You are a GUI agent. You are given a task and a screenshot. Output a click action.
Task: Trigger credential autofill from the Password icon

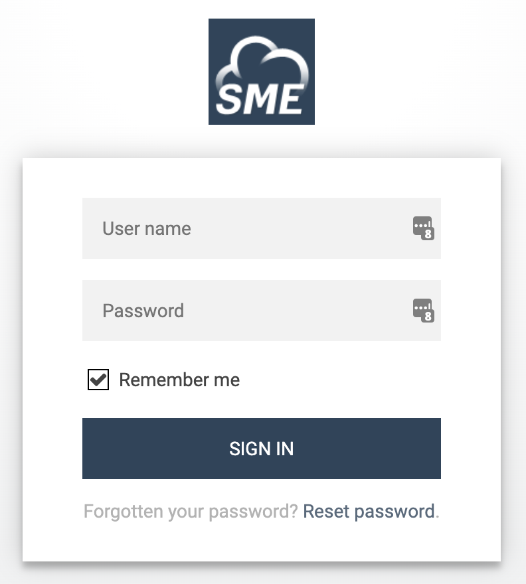tap(423, 310)
